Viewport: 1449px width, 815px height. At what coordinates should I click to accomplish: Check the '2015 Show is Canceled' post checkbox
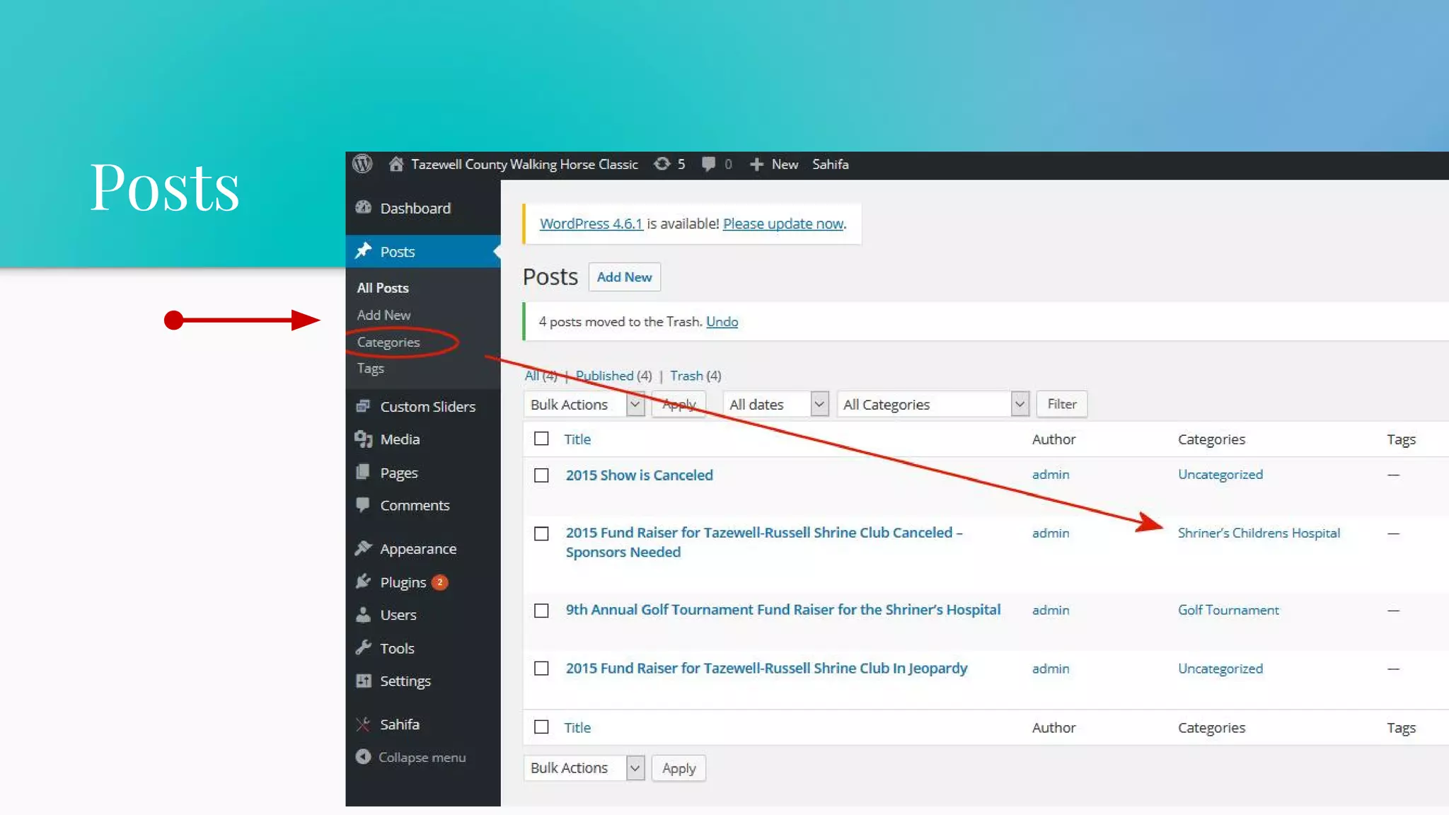pos(541,475)
